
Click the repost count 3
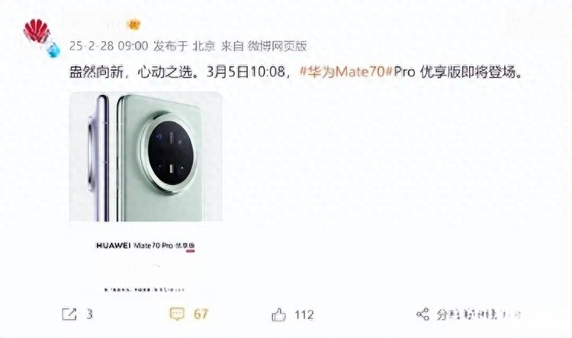coord(89,314)
